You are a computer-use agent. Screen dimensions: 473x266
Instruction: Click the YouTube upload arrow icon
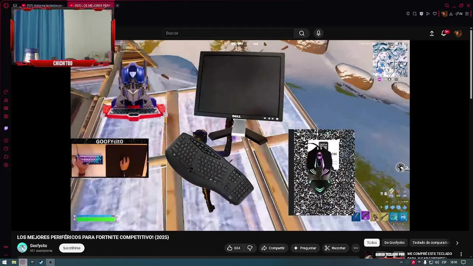pyautogui.click(x=432, y=33)
